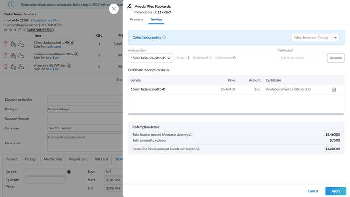Delete the Aveda Salon/Spa Certificate $75 redemption
The height and width of the screenshot is (197, 350).
pyautogui.click(x=334, y=89)
